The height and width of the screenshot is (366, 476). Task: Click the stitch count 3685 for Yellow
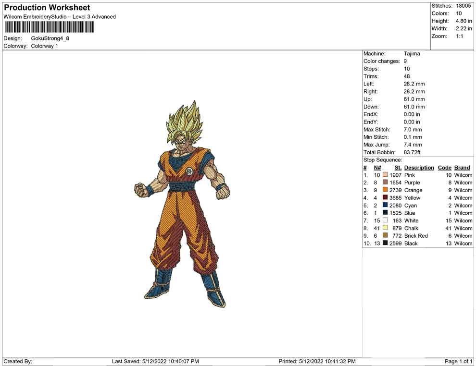point(395,198)
